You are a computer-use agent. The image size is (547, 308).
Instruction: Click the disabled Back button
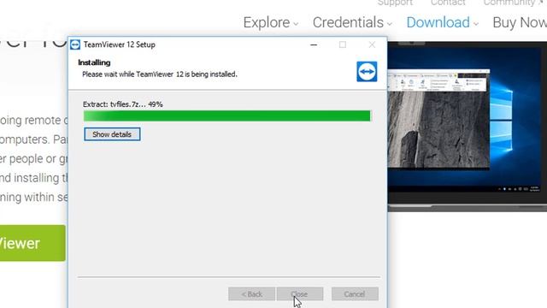click(x=251, y=294)
